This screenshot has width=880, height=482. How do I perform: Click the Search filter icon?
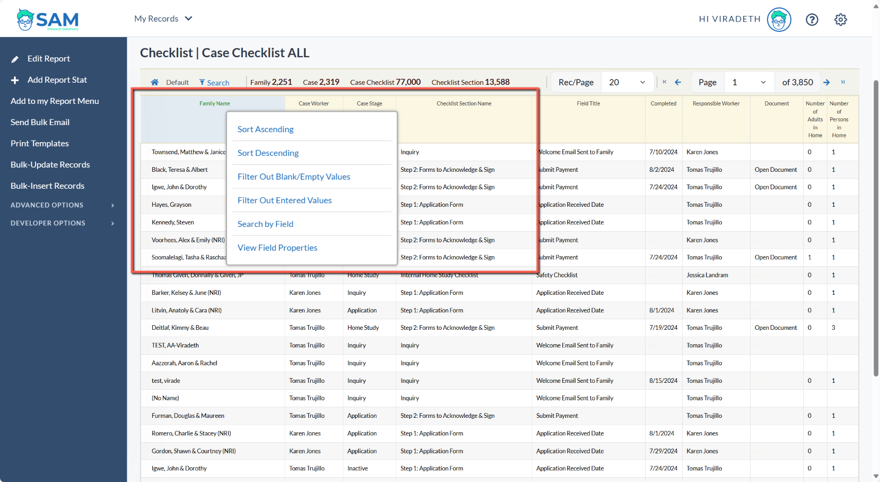click(x=202, y=82)
